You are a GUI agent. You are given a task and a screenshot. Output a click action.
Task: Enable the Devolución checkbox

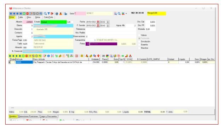[x=139, y=41]
